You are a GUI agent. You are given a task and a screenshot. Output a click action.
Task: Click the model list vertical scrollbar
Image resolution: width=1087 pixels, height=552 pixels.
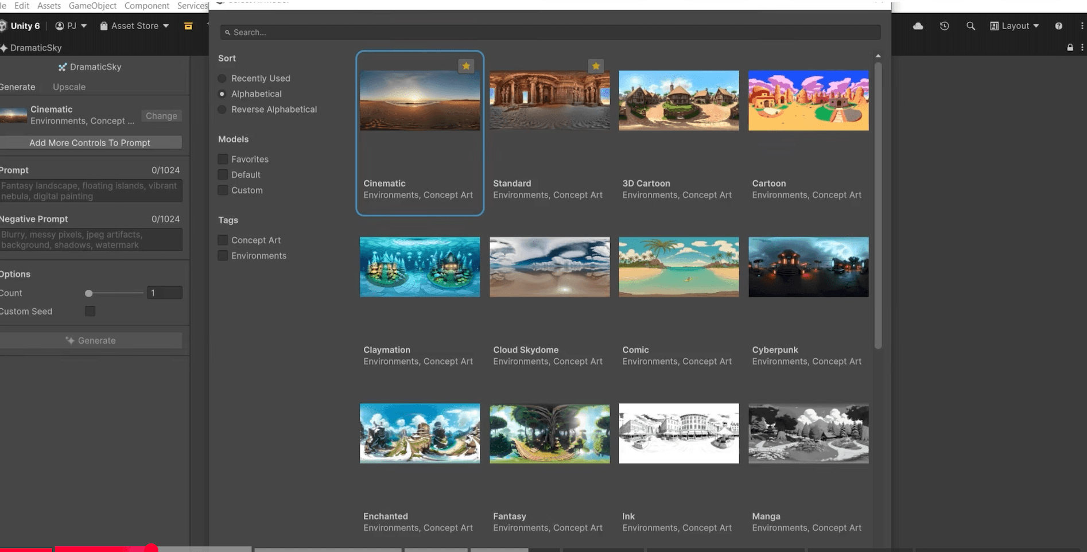(878, 205)
